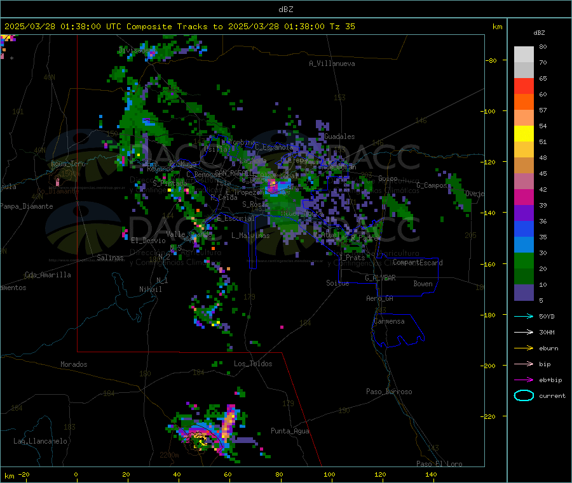Click the dBZ legend heading

539,33
